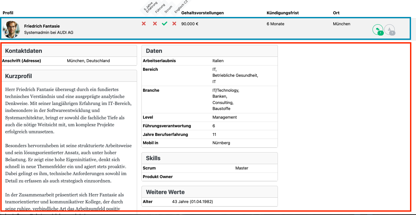
Task: Click the 'Jahre Berufserfahrung' label
Action: click(165, 135)
